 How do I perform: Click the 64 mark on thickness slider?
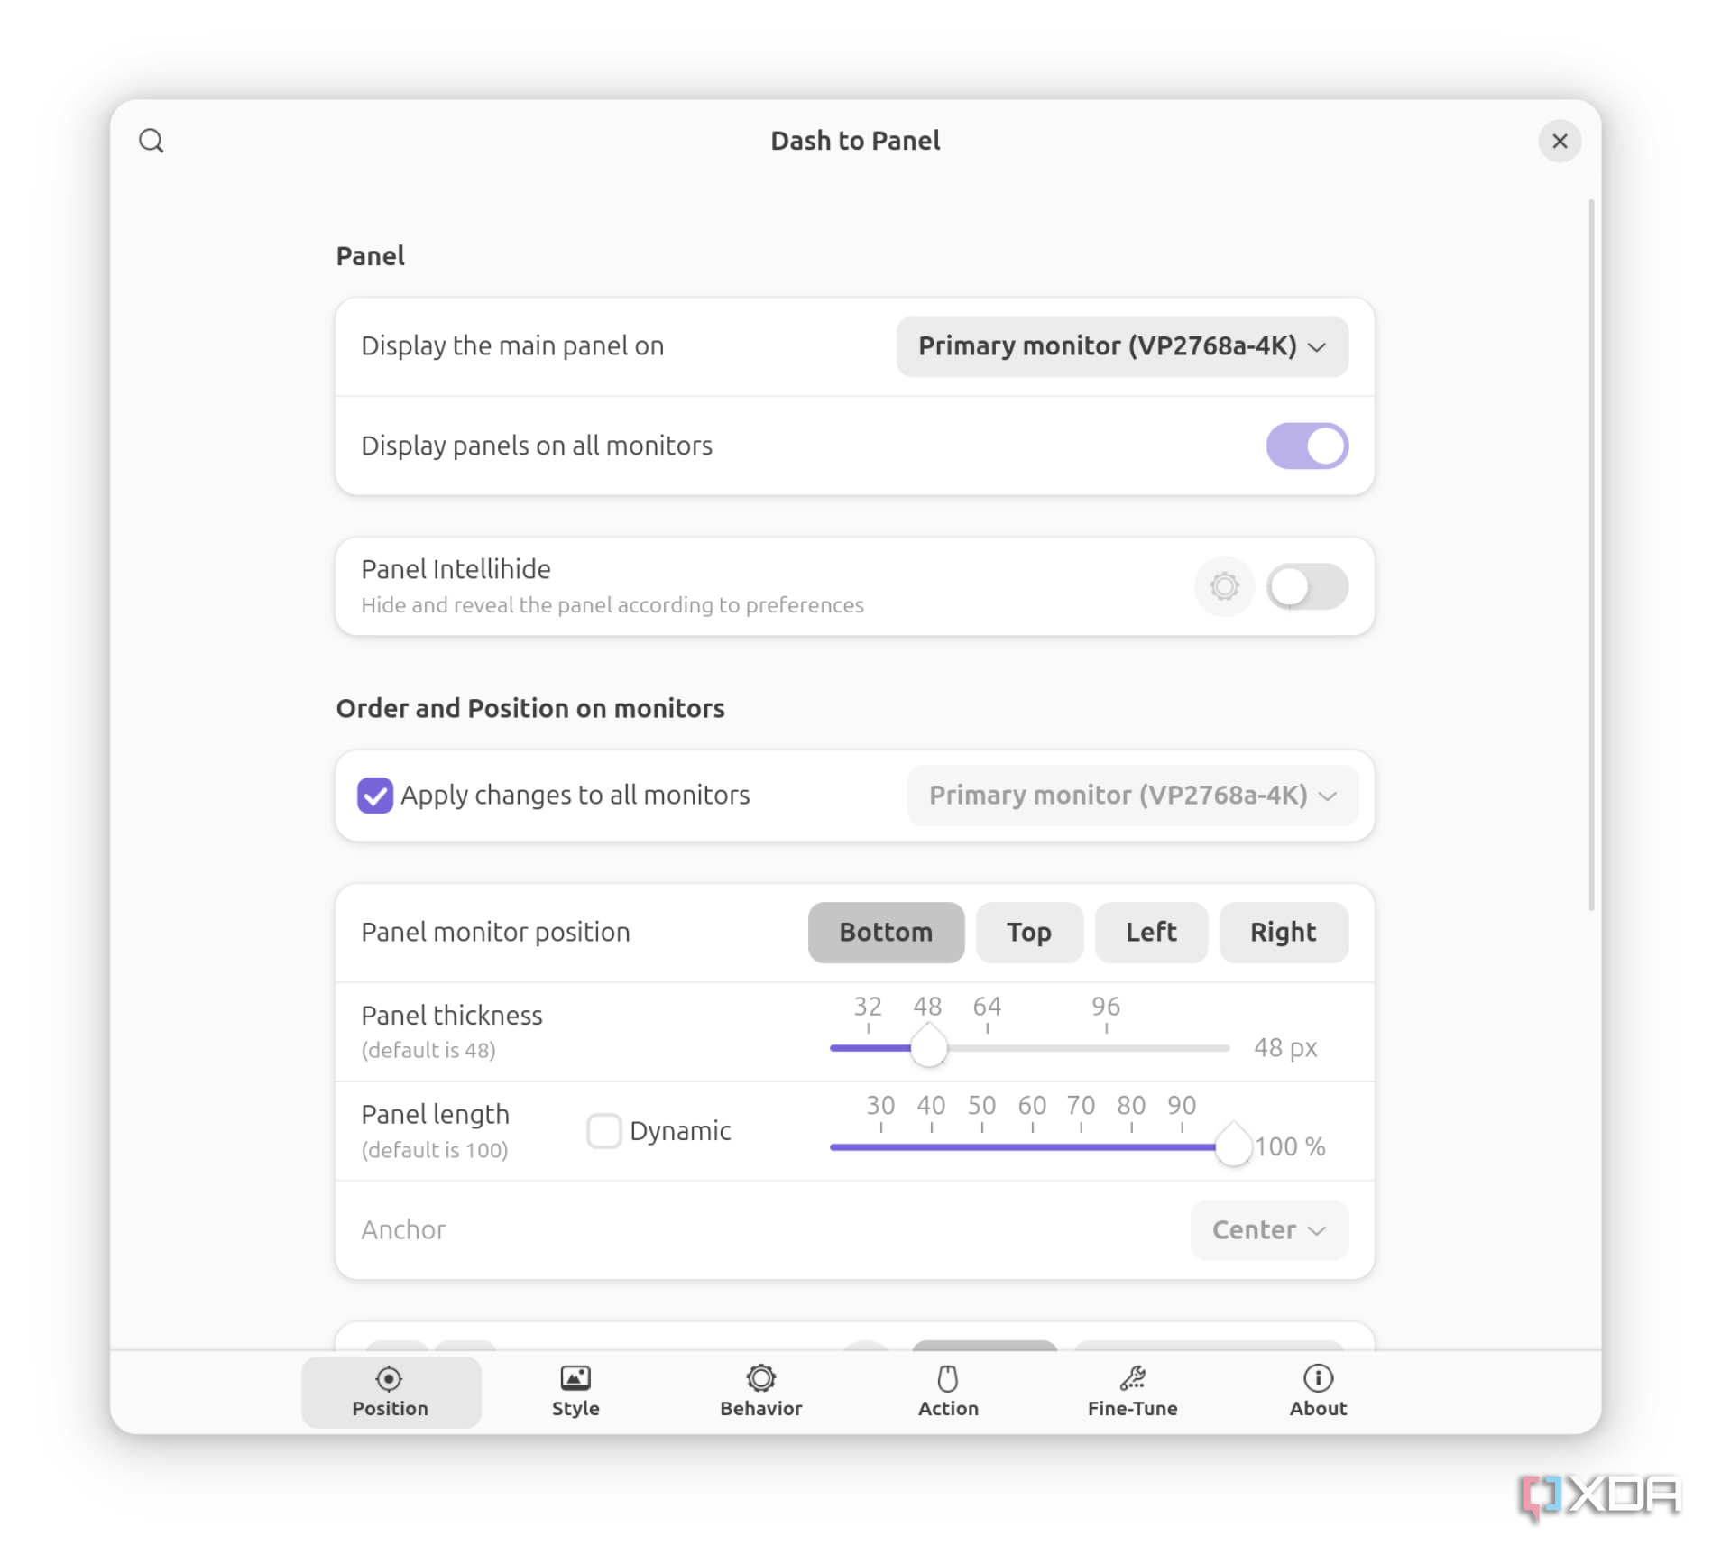[x=986, y=1007]
